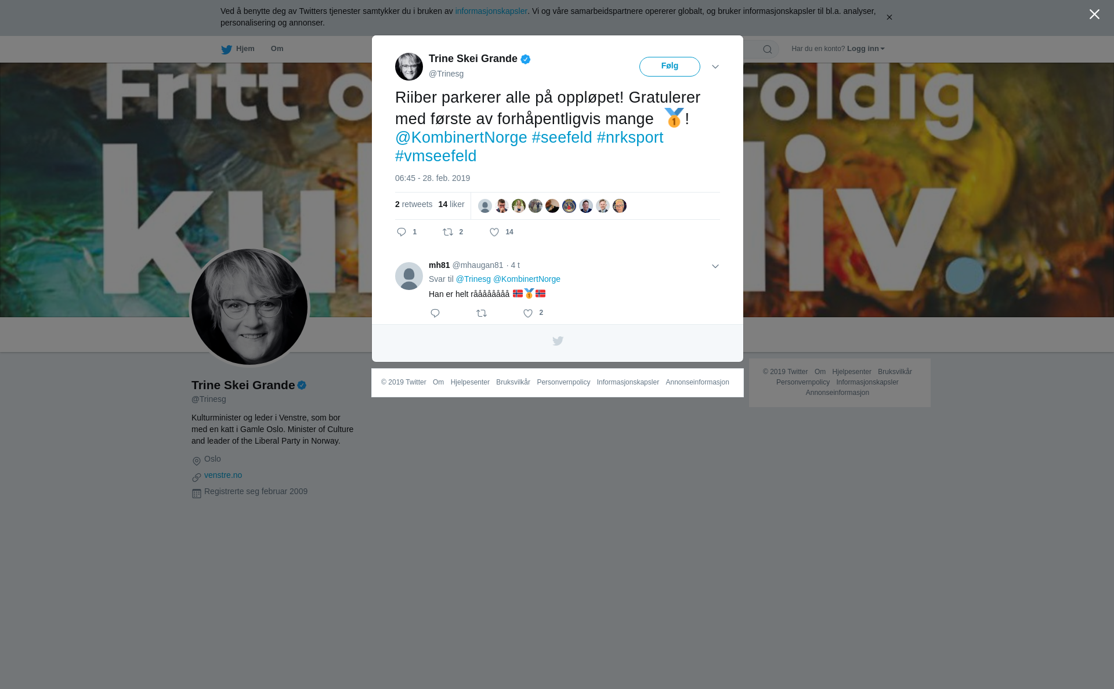Open the Logg inn dropdown
The width and height of the screenshot is (1114, 689).
pyautogui.click(x=866, y=49)
